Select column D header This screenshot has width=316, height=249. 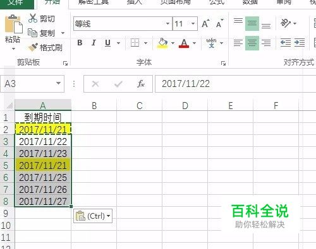185,105
